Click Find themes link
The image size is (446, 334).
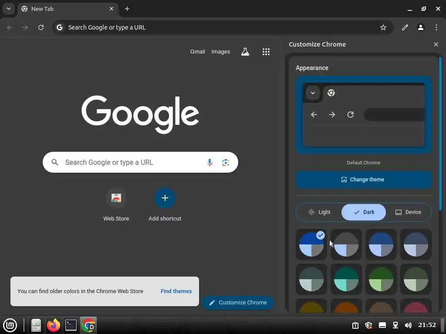click(x=176, y=291)
